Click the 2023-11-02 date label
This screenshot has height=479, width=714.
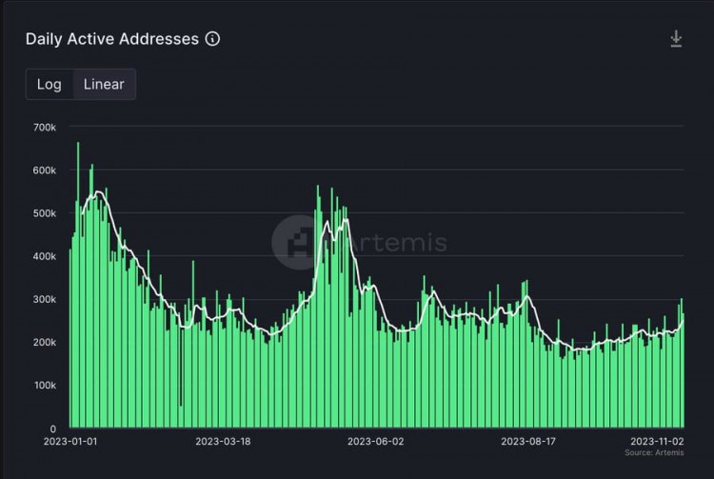tap(657, 441)
